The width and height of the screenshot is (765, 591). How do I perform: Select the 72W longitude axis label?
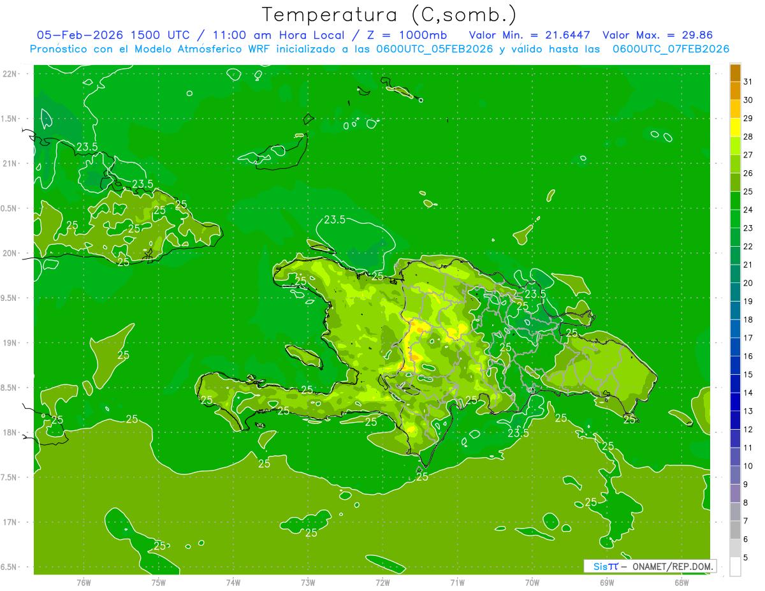pos(382,583)
